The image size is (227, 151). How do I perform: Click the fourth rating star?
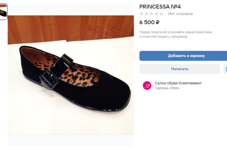[x=157, y=14]
